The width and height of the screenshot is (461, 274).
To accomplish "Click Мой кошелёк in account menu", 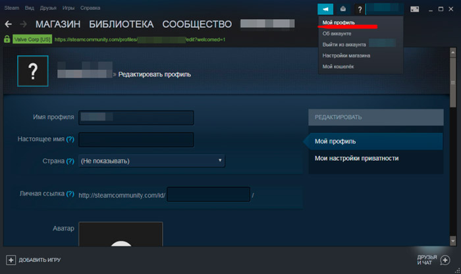I will pos(339,67).
